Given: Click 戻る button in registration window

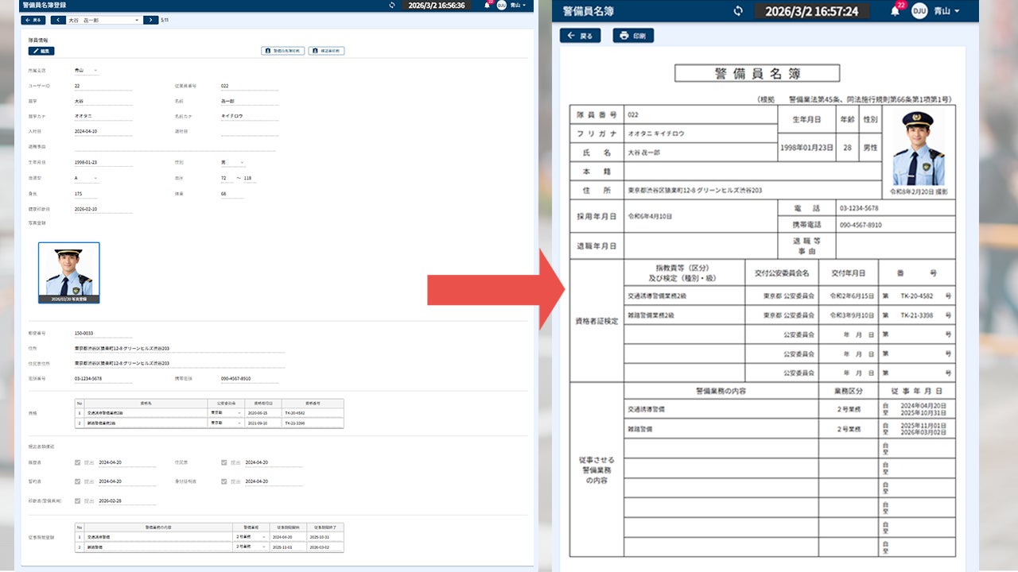Looking at the screenshot, I should pos(34,20).
